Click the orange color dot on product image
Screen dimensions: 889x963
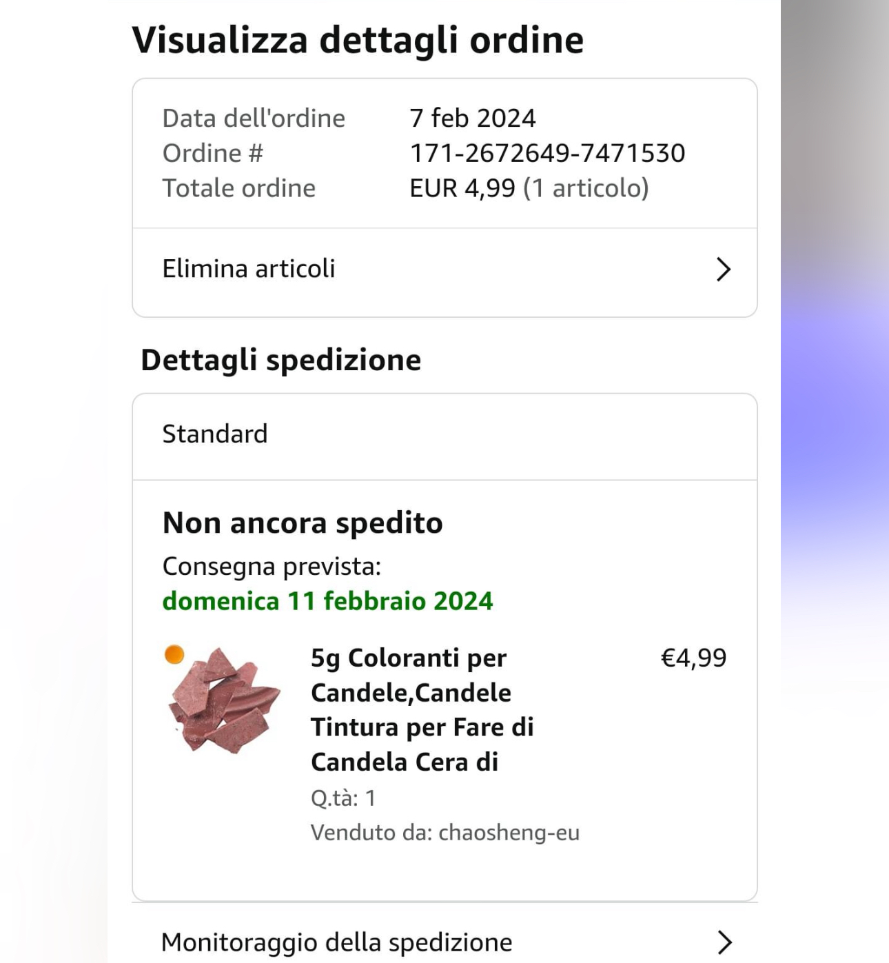(x=174, y=654)
